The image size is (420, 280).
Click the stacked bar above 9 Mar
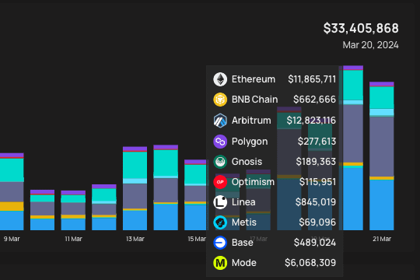click(x=12, y=191)
